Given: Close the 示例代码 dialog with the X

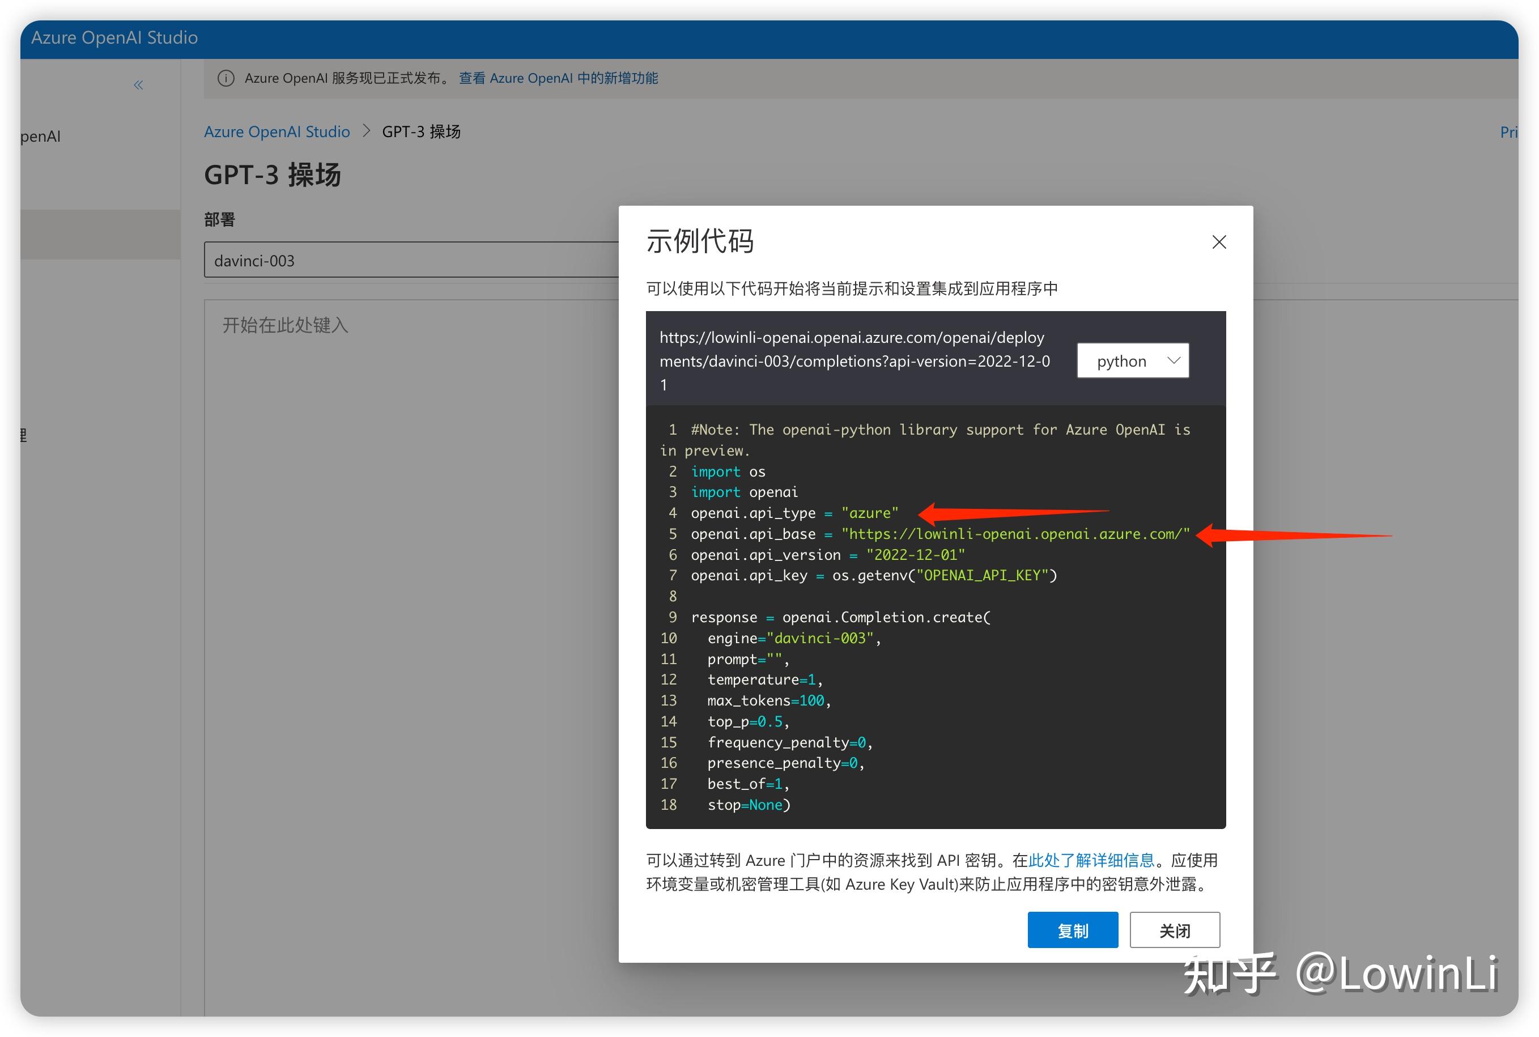Looking at the screenshot, I should point(1219,241).
